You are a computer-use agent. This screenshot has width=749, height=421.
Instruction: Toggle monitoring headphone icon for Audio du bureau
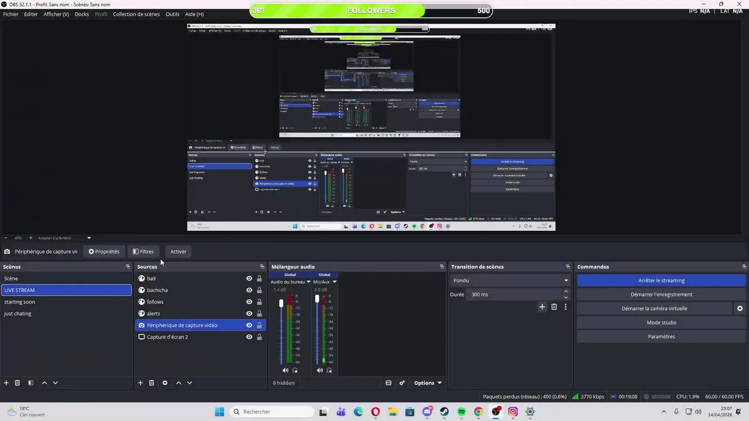[x=295, y=370]
